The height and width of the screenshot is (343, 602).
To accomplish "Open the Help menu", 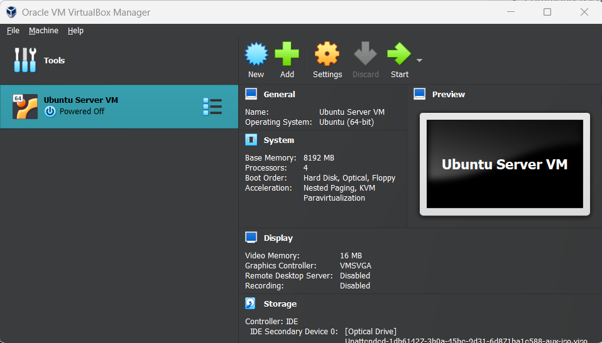I will point(75,31).
